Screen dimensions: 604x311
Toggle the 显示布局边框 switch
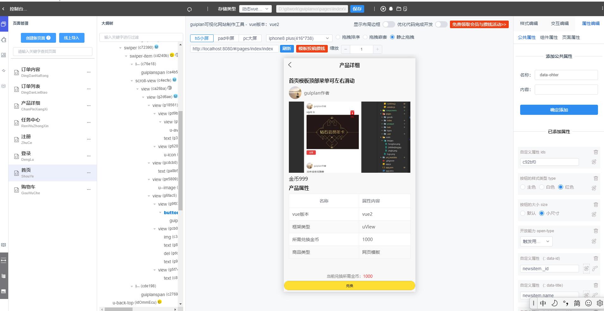point(389,24)
